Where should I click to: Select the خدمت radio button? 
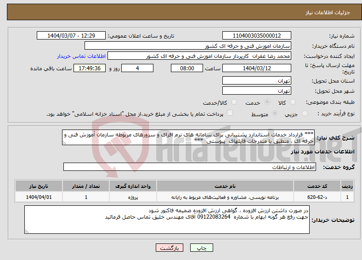click(x=267, y=102)
